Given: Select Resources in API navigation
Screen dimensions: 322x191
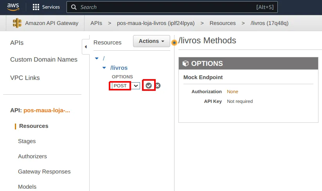Looking at the screenshot, I should [x=34, y=126].
